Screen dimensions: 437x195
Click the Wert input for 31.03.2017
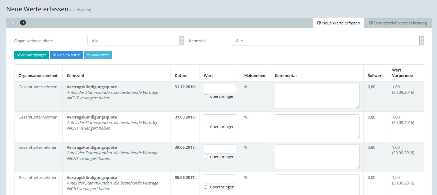coord(220,119)
